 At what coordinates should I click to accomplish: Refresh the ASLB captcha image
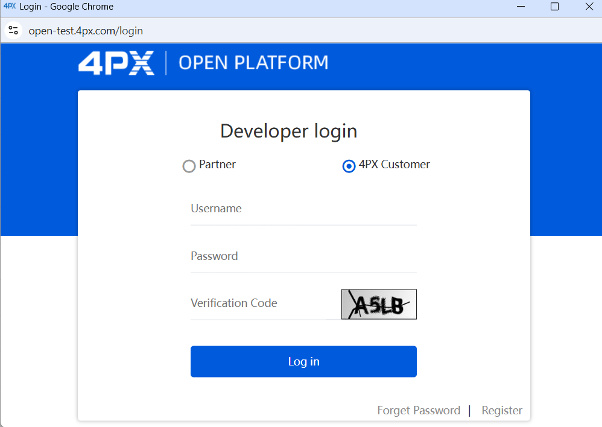coord(379,304)
